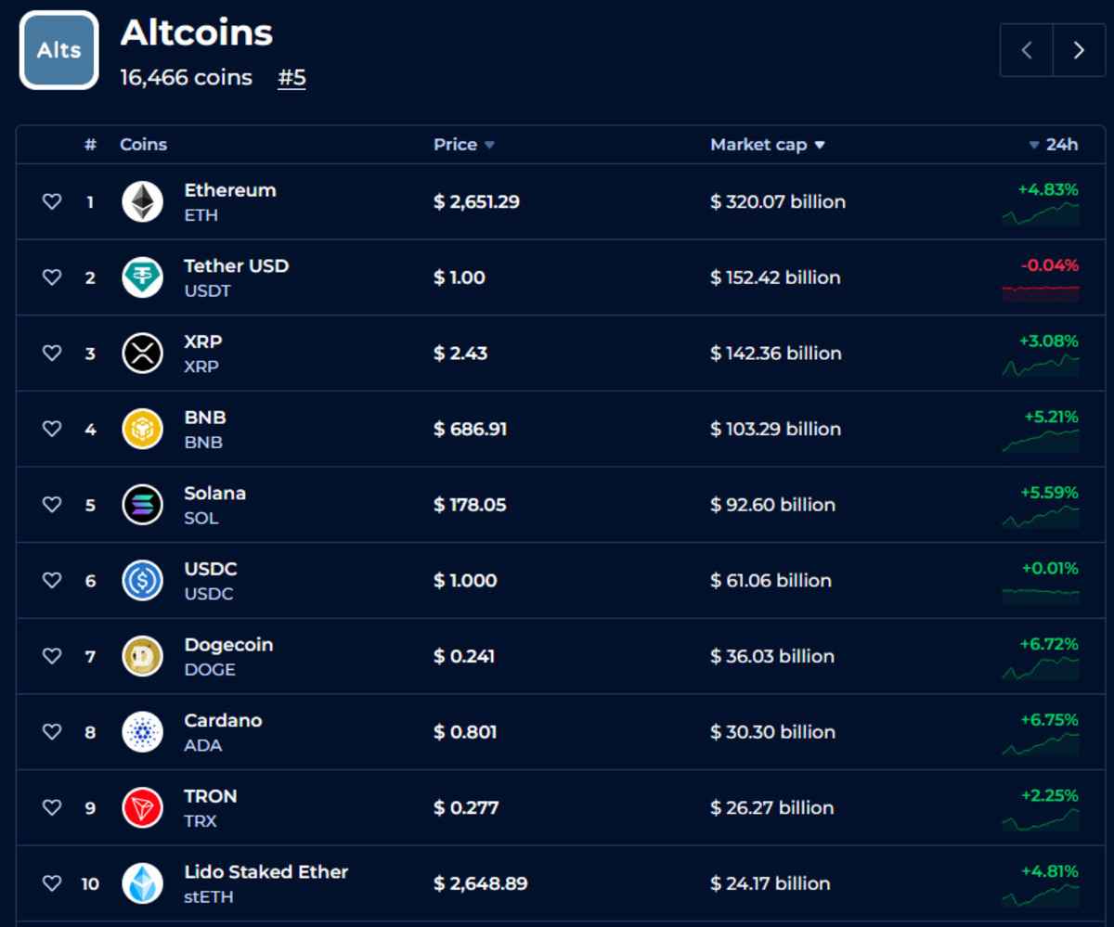Screen dimensions: 1114x927
Task: Open the Market cap sort dropdown
Action: click(x=818, y=145)
